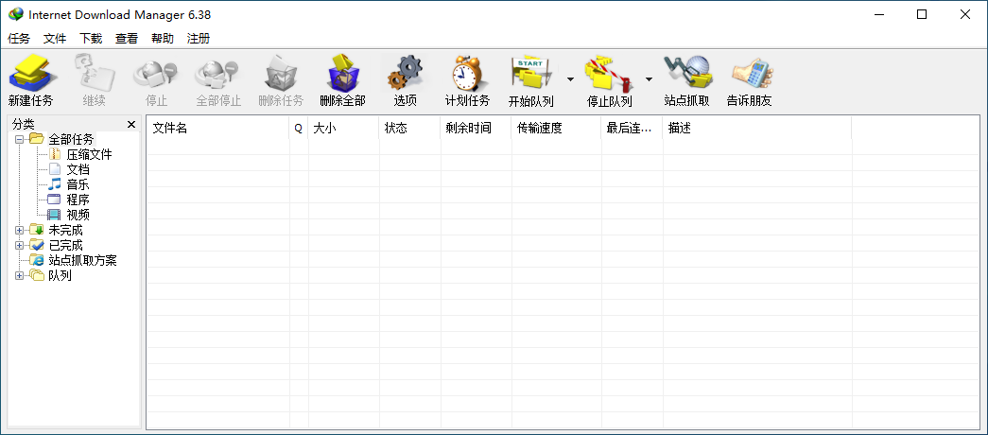Viewport: 988px width, 435px height.
Task: Close the 分类 side panel
Action: tap(131, 124)
